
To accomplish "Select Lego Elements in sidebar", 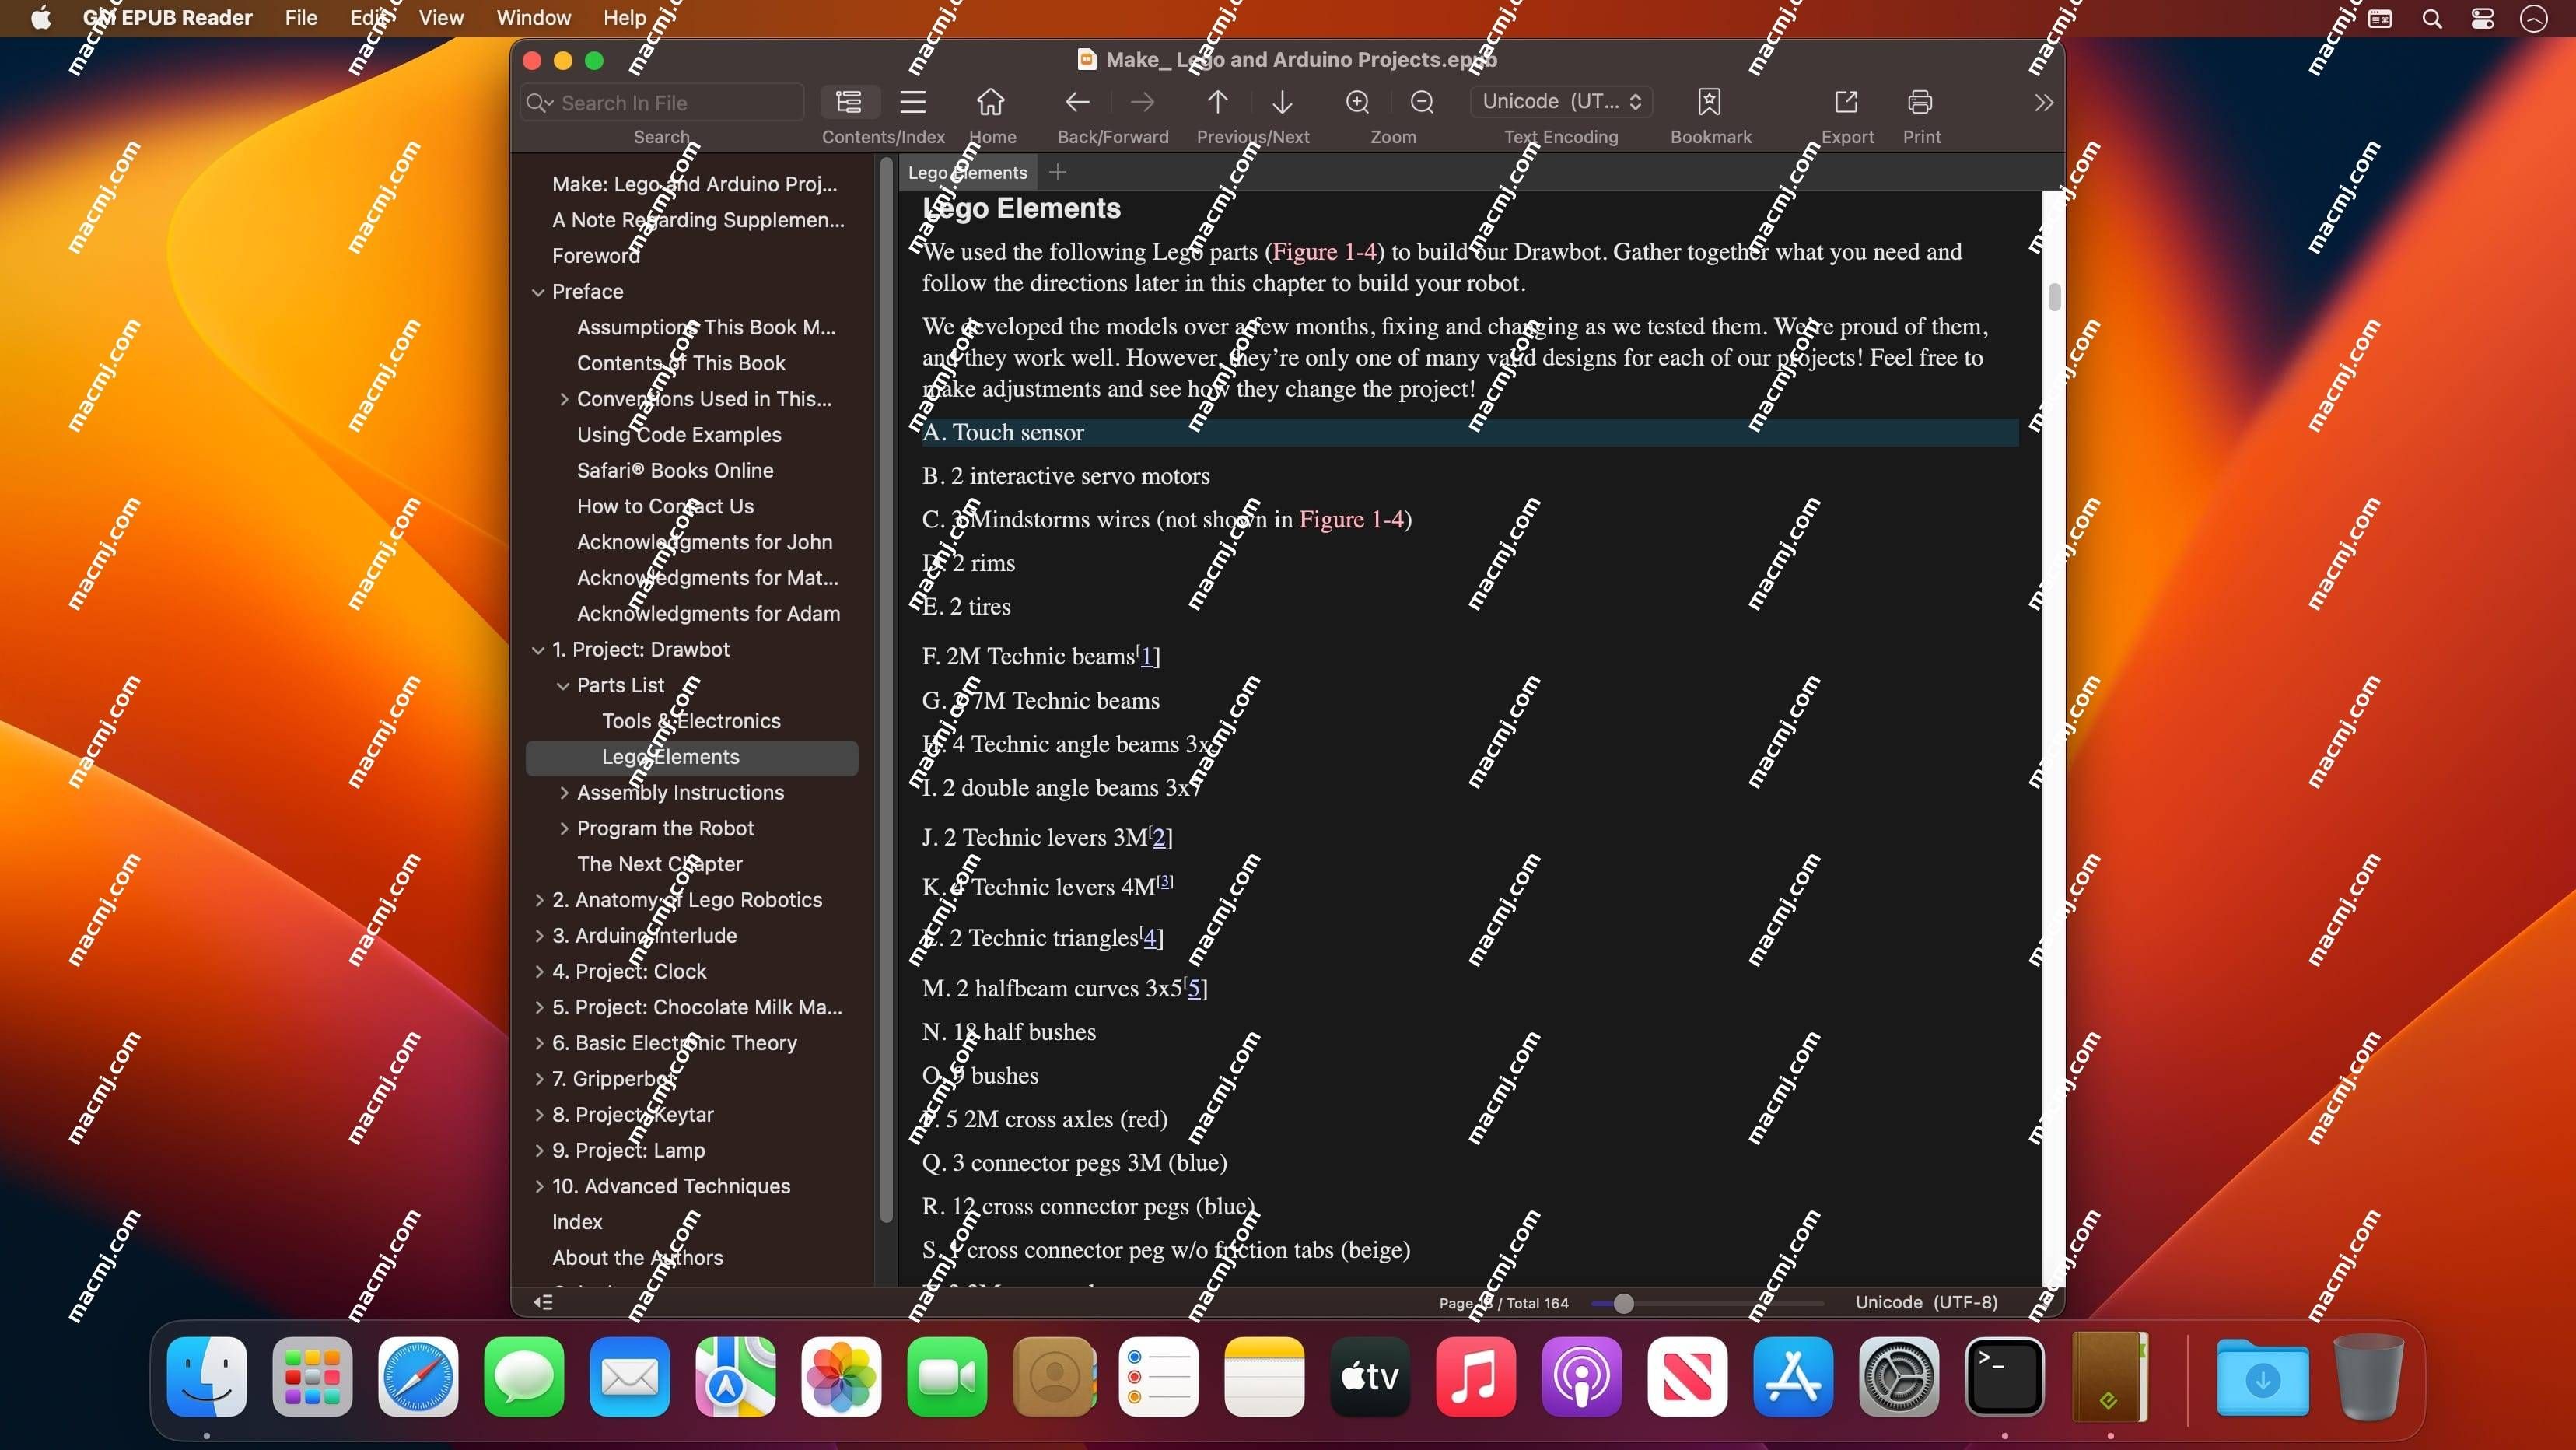I will (x=669, y=756).
